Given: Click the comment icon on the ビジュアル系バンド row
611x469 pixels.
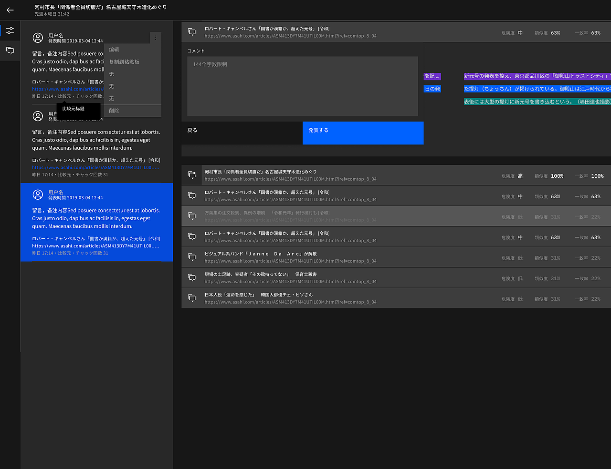Looking at the screenshot, I should [192, 257].
